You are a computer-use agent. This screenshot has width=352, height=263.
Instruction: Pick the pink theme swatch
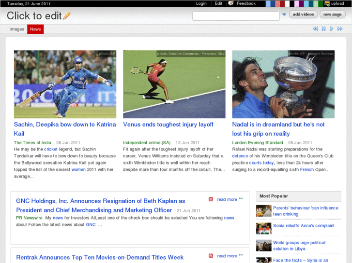[x=297, y=3]
